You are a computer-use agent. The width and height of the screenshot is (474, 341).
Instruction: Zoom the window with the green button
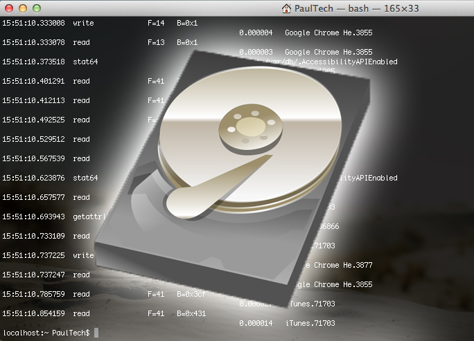point(36,8)
